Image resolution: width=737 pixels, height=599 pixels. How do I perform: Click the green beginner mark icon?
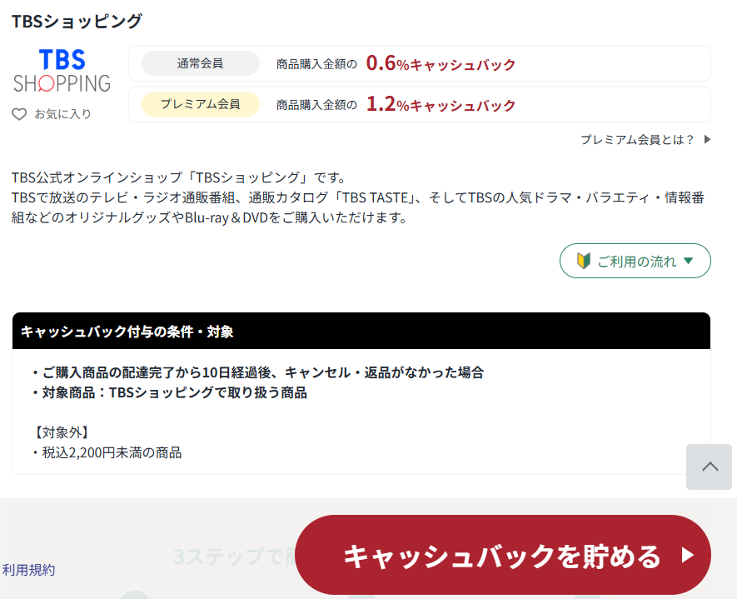[583, 261]
